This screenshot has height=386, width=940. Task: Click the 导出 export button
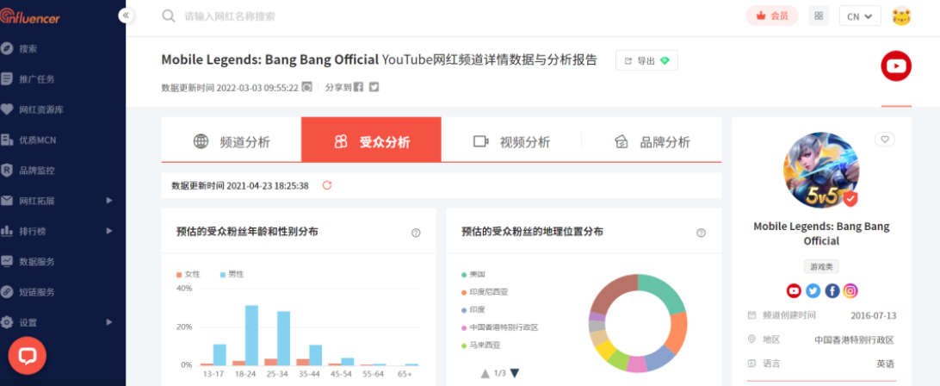tap(646, 60)
